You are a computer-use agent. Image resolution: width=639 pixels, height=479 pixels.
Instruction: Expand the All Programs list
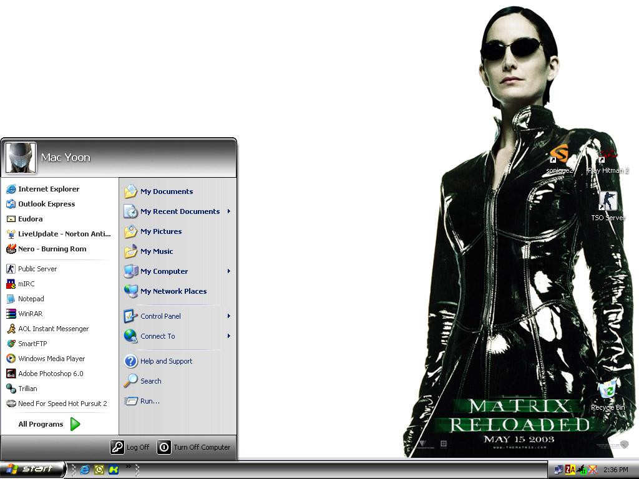[49, 424]
